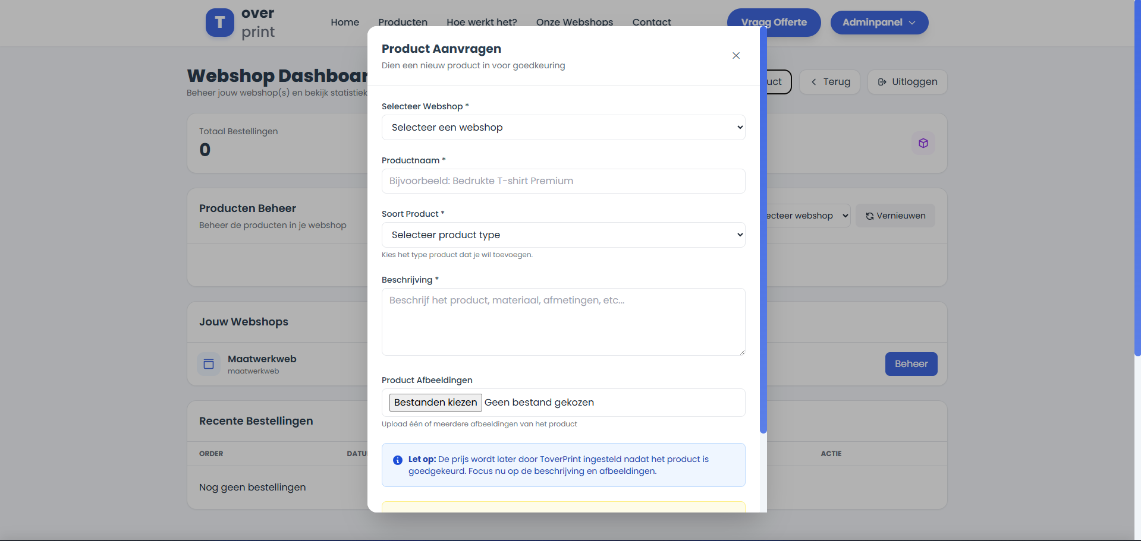Expand the Selecteer product type dropdown
Screen dimensions: 1141x541
pos(563,235)
